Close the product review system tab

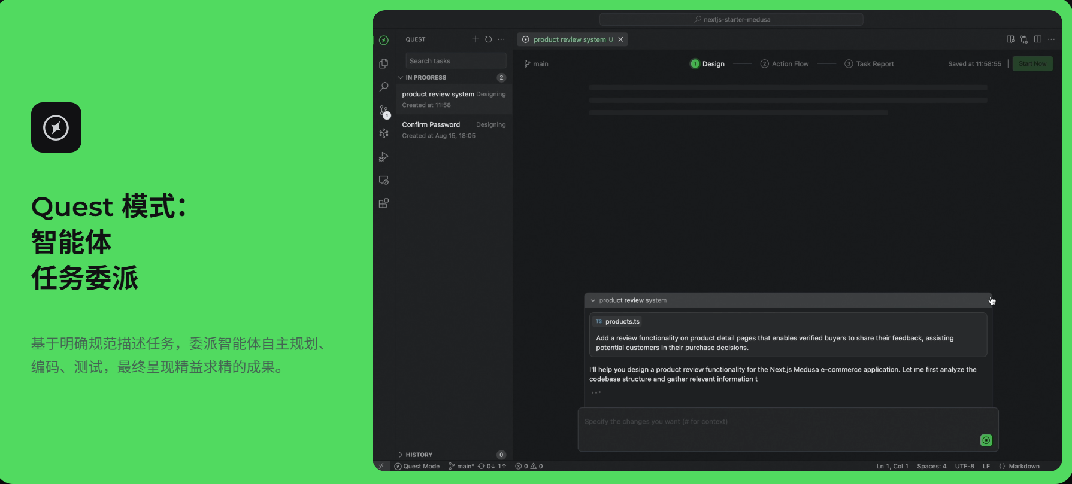click(621, 39)
